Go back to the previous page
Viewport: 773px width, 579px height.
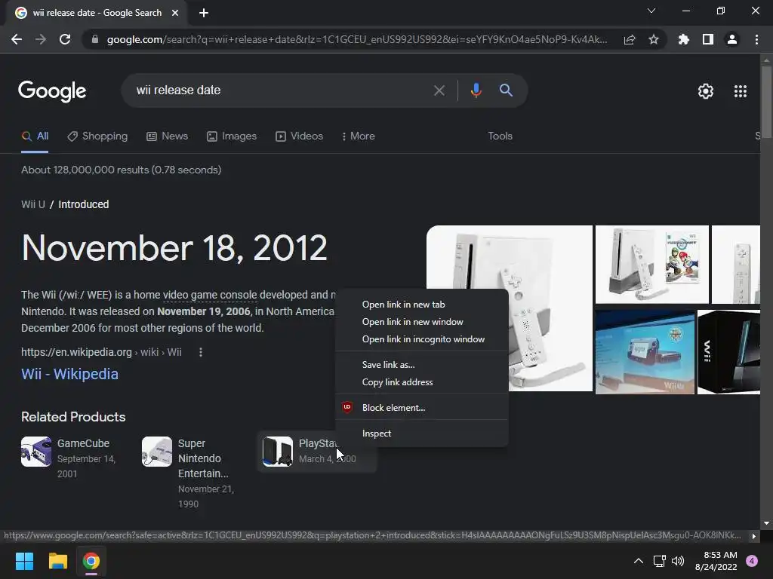[x=17, y=39]
